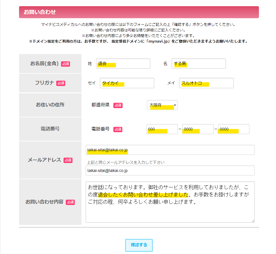Select the middle phone number box
The width and height of the screenshot is (276, 254).
click(x=198, y=129)
